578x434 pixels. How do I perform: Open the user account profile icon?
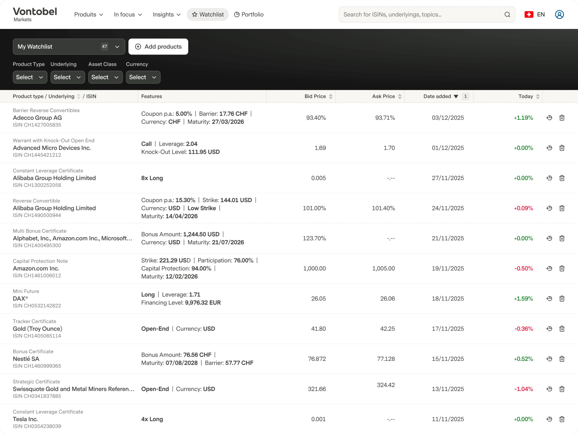pyautogui.click(x=559, y=14)
